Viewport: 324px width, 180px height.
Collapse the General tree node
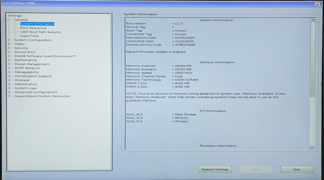9,20
